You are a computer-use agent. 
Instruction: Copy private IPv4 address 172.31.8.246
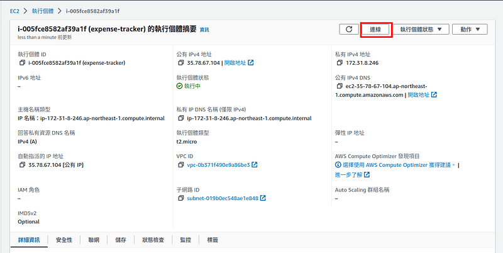pyautogui.click(x=340, y=63)
